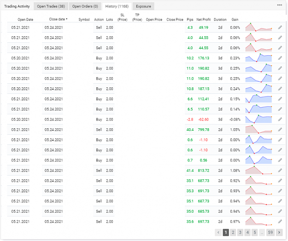Click the 40.4 pips value
Viewport: 288px width, 241px height.
[x=190, y=130]
